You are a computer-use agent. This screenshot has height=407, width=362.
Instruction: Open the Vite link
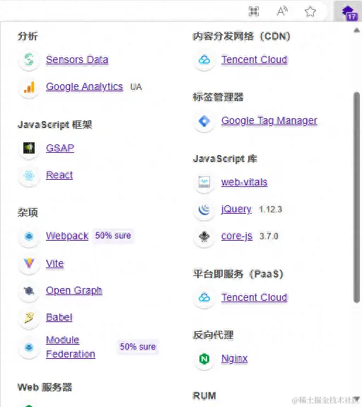pos(54,263)
